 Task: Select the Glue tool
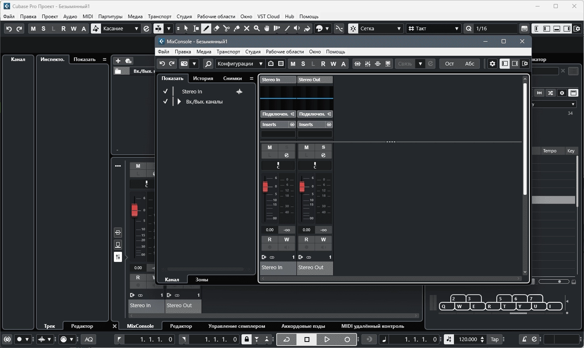click(236, 28)
